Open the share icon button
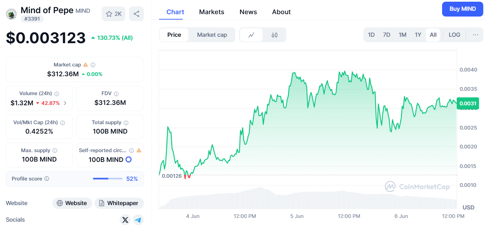Screen dimensions: 487x225 [136, 14]
